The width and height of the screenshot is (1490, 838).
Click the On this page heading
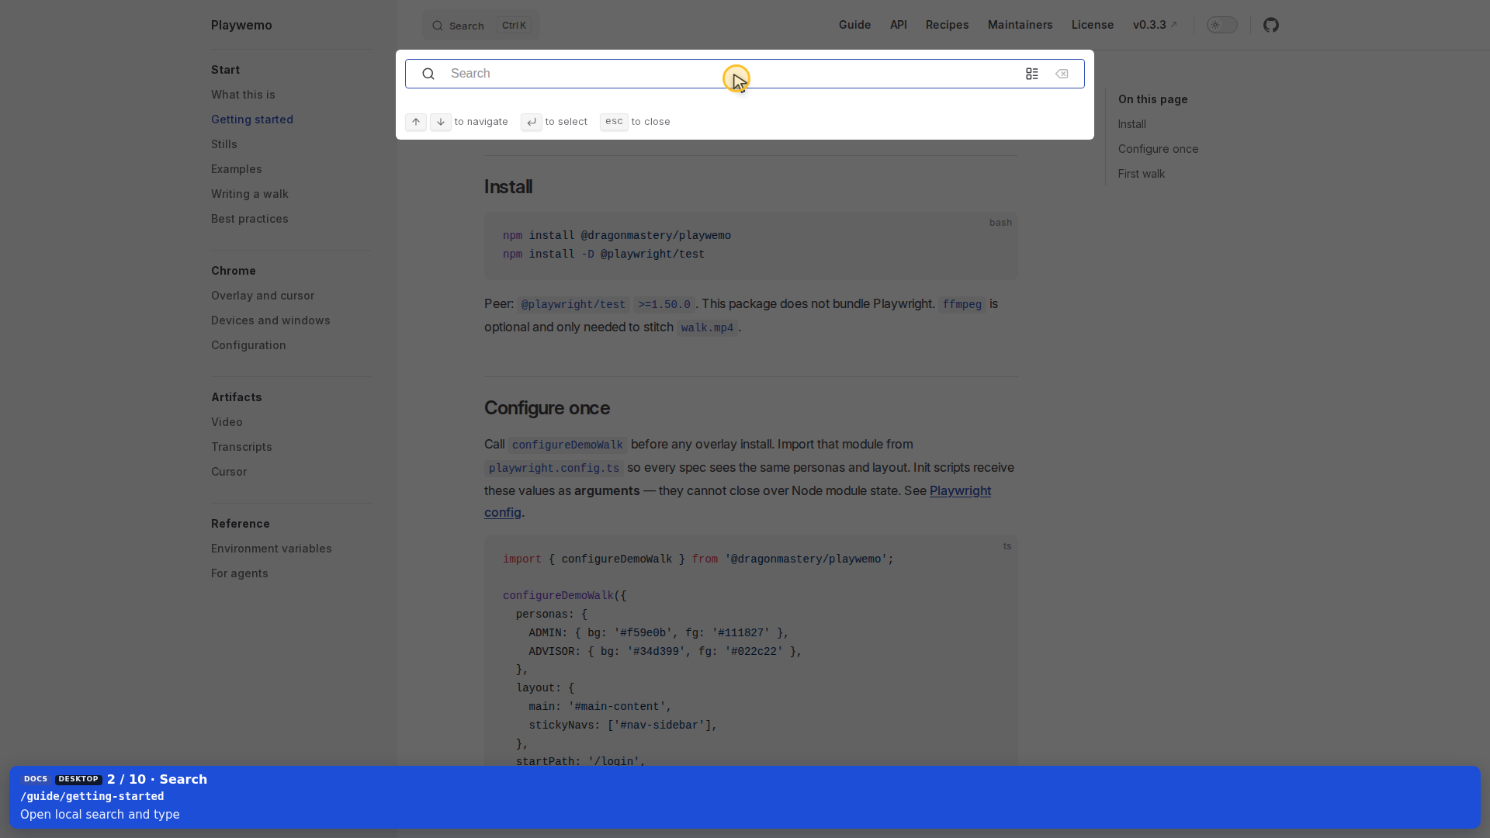click(x=1152, y=99)
